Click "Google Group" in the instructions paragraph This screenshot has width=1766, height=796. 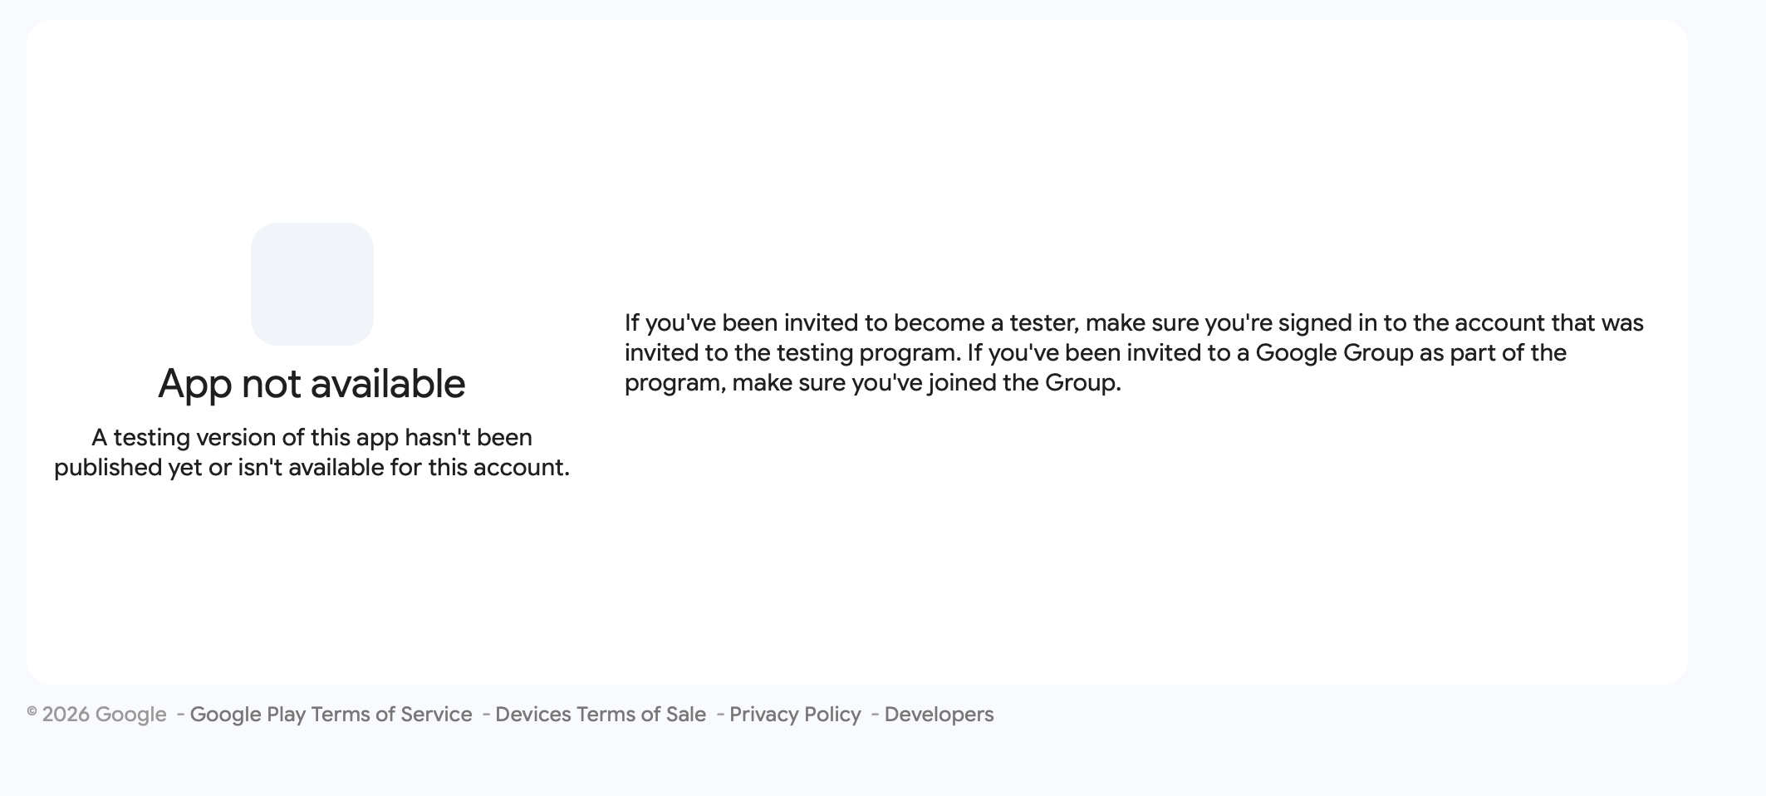pyautogui.click(x=1334, y=353)
